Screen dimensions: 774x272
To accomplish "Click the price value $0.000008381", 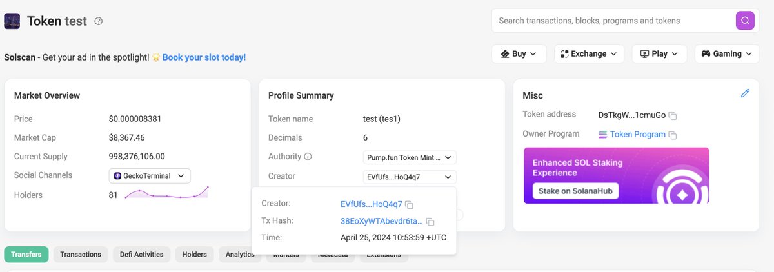I will (x=135, y=119).
